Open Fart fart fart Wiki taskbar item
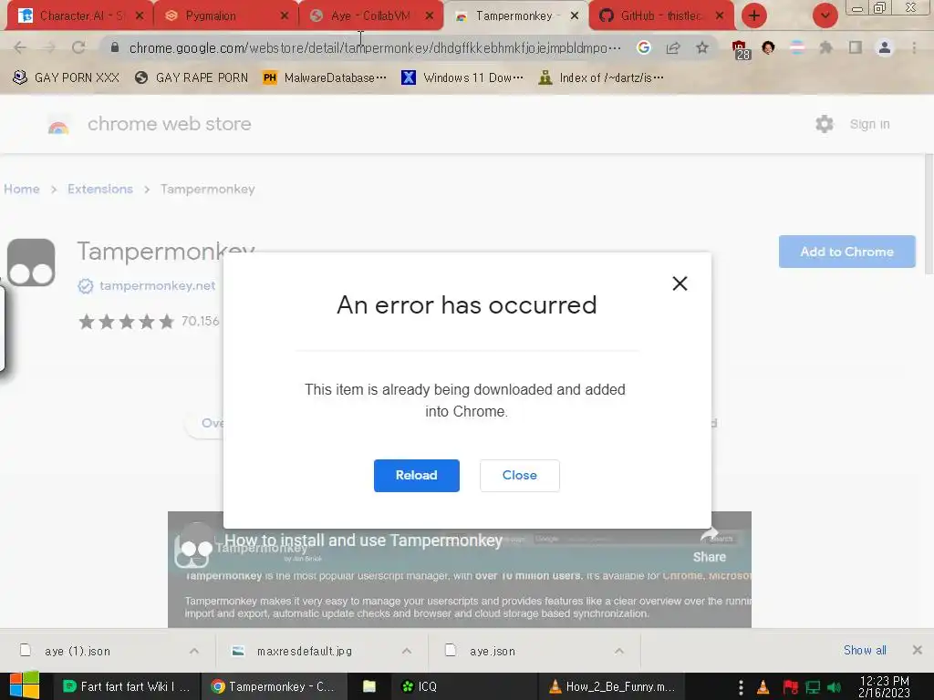 click(126, 686)
